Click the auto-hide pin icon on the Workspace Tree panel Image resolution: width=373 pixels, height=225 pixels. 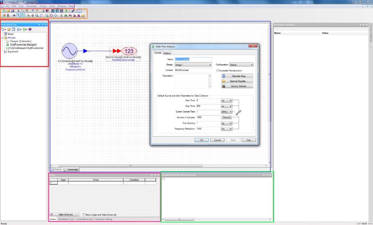tap(43, 24)
